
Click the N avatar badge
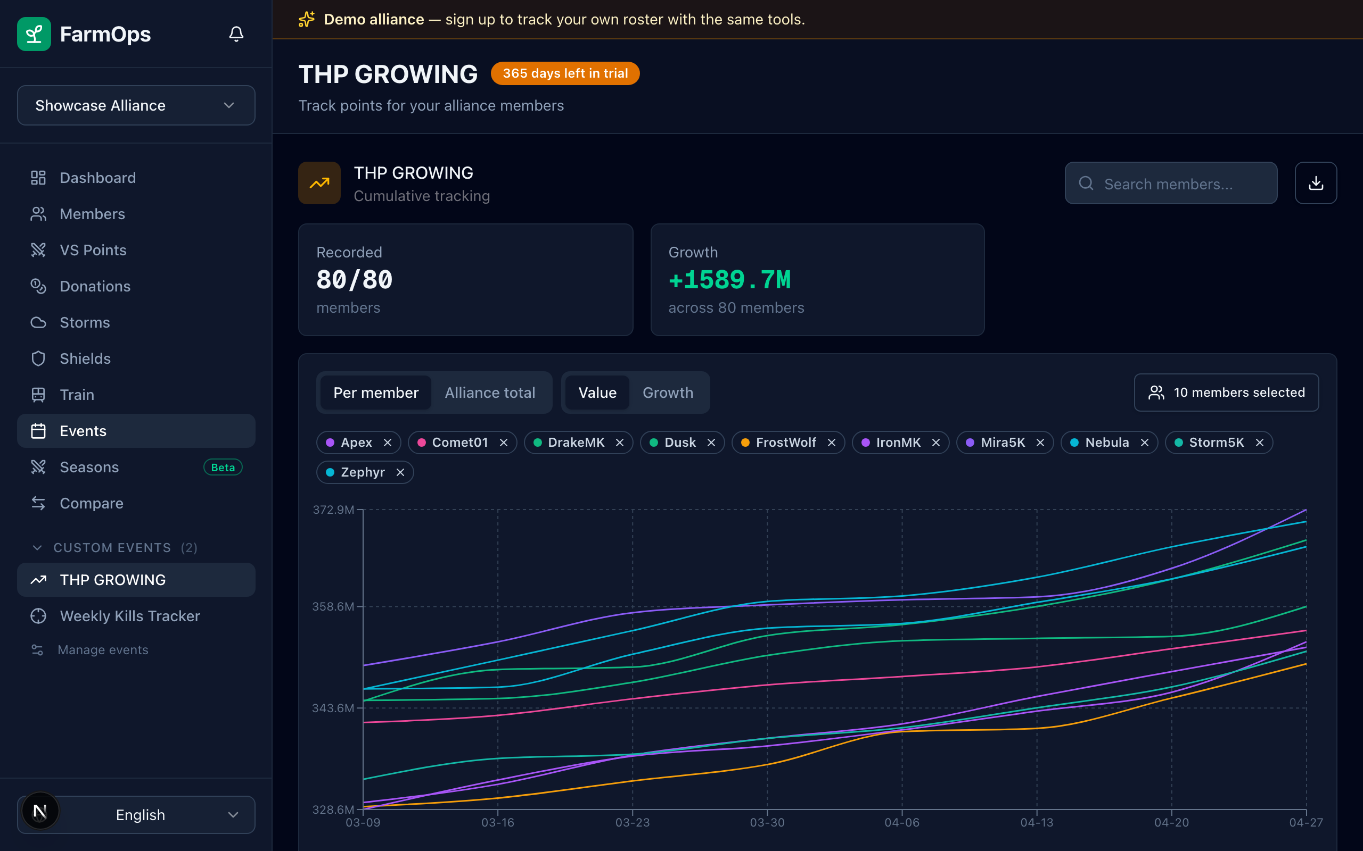40,811
